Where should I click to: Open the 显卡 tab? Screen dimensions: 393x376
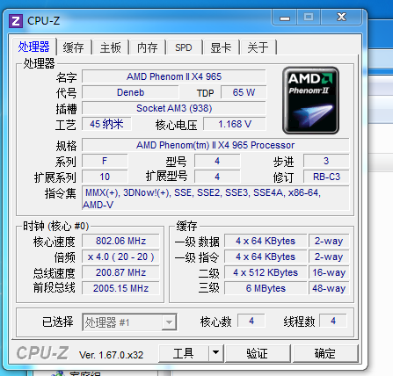[221, 47]
